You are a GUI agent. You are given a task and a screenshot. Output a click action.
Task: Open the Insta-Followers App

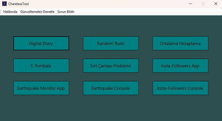click(180, 66)
